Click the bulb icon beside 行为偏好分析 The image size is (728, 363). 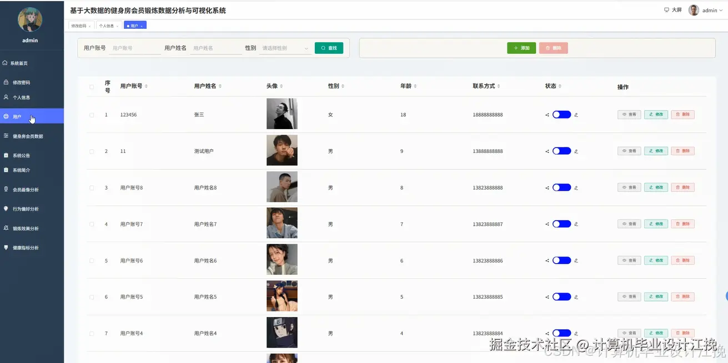[6, 208]
